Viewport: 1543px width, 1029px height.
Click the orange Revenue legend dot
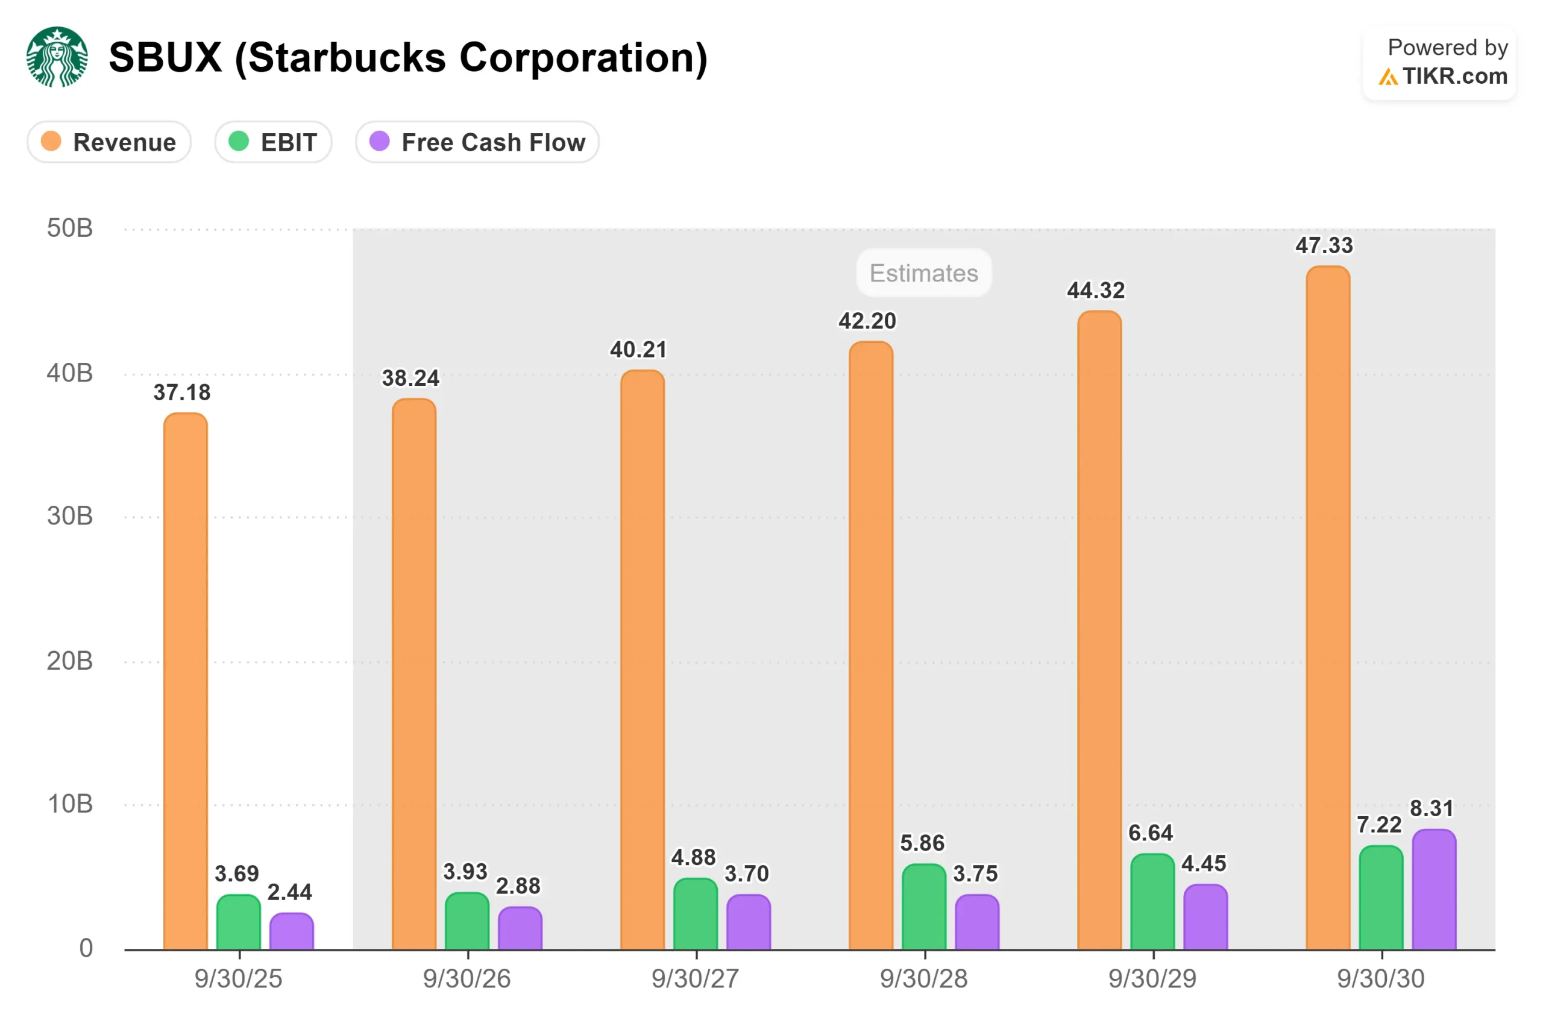(x=51, y=141)
